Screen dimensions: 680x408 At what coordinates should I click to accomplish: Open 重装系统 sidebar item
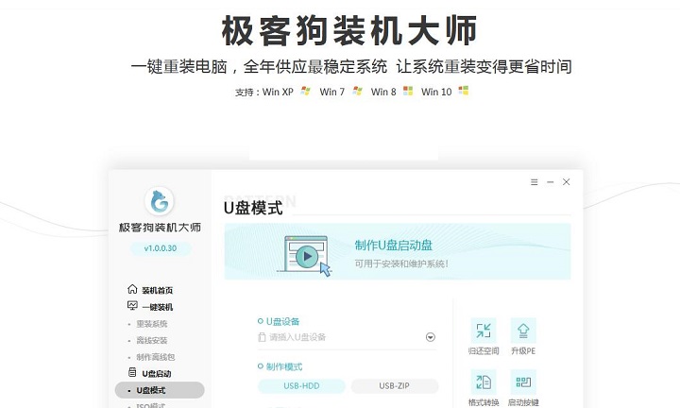click(x=152, y=324)
